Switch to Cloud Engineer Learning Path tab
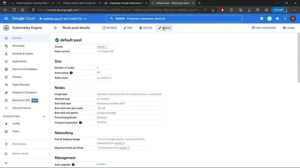The image size is (300, 168). pos(32,3)
